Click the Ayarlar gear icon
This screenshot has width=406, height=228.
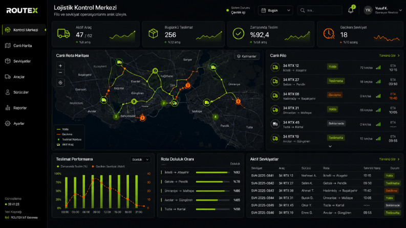tap(8, 124)
